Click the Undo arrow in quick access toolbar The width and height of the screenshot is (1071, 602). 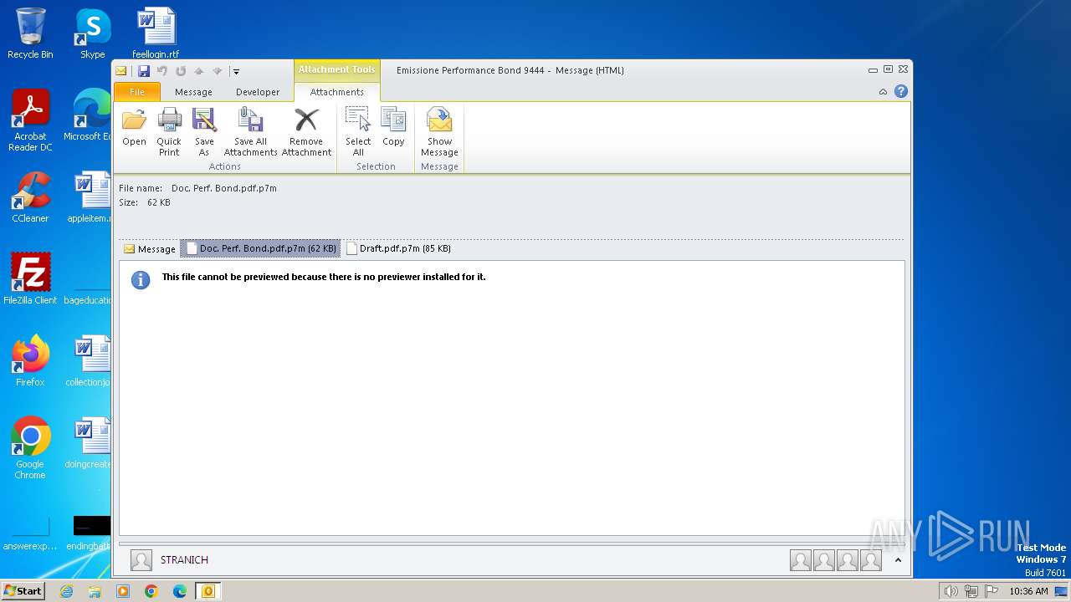(162, 71)
